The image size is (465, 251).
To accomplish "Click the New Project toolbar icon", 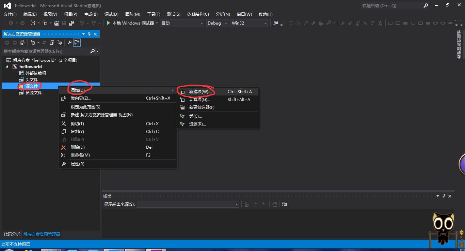I will pyautogui.click(x=33, y=23).
